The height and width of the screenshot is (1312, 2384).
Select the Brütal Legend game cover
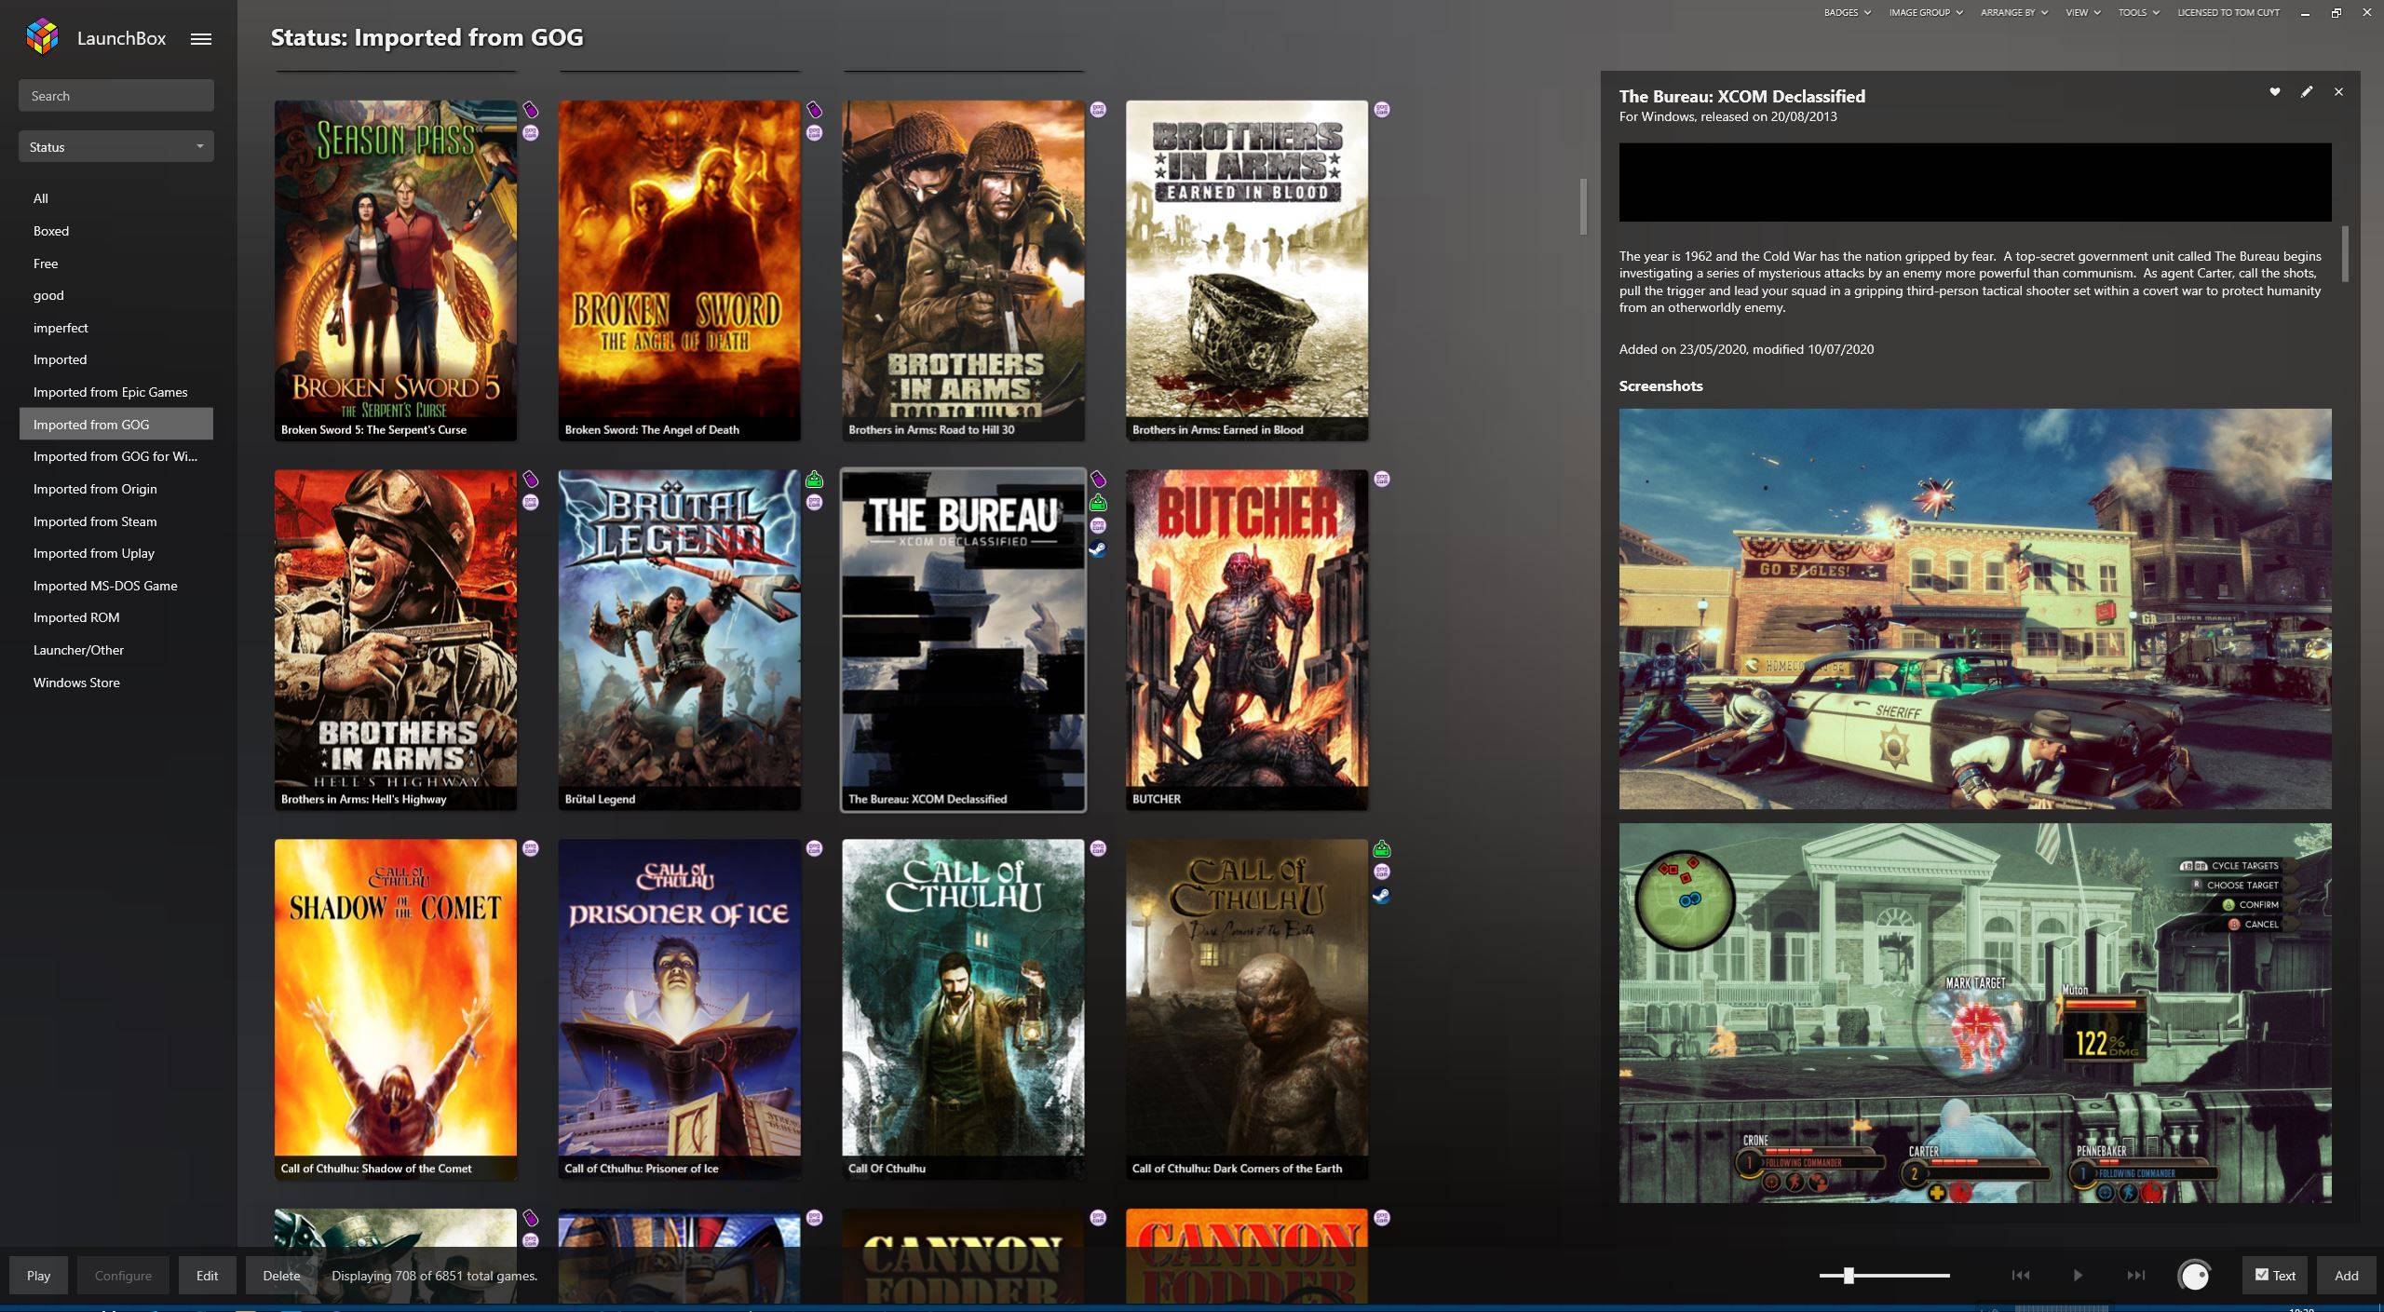(x=679, y=640)
